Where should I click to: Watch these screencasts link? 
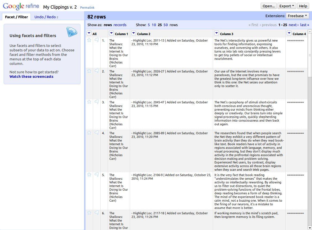[x=31, y=77]
